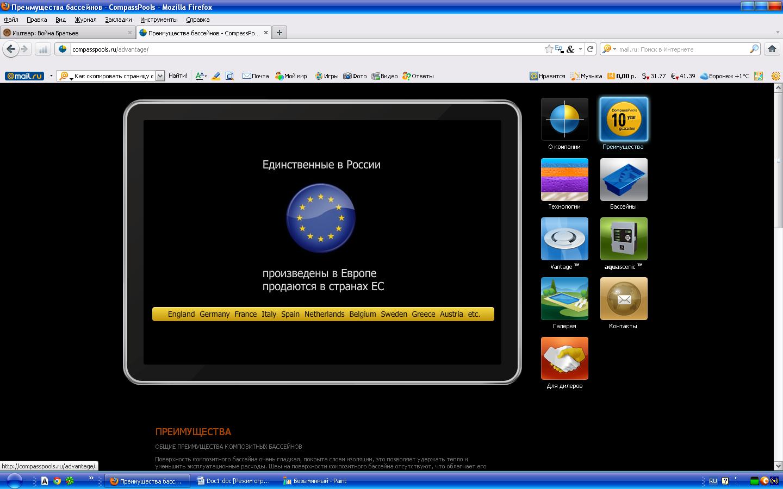Open a new tab with the plus button
The height and width of the screenshot is (489, 783).
pos(279,33)
